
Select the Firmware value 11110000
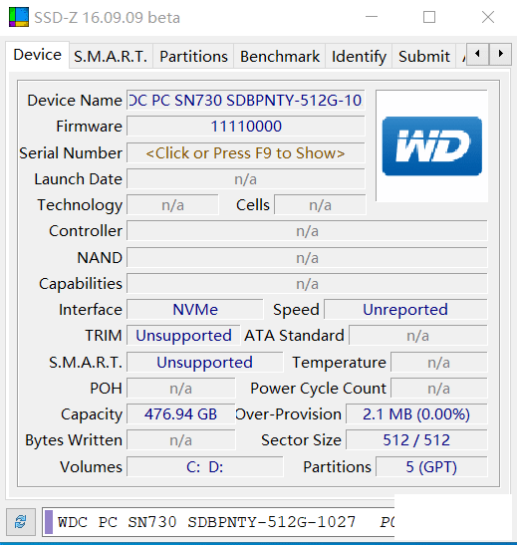(246, 127)
